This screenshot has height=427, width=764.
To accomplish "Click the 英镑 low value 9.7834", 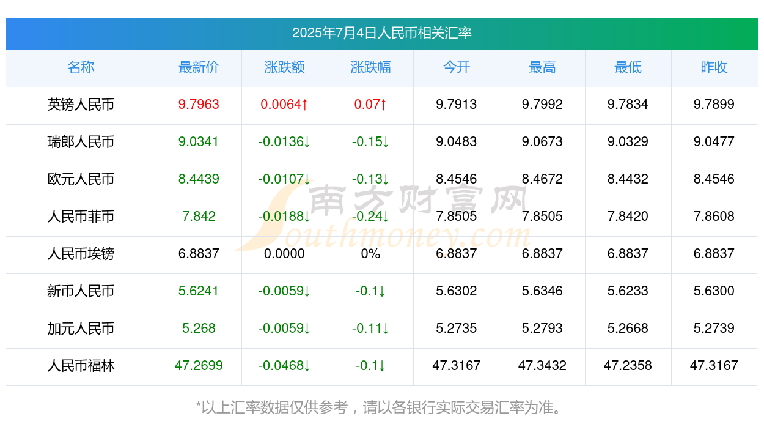I will pyautogui.click(x=628, y=105).
